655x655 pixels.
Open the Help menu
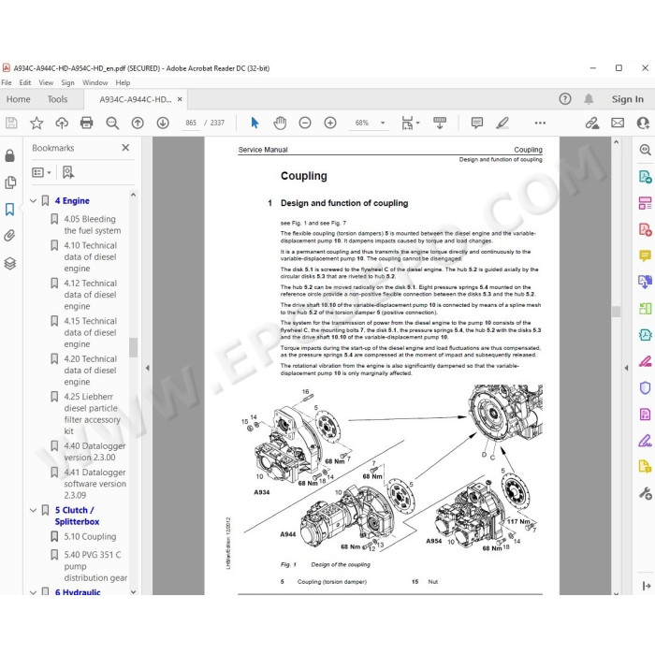(123, 82)
